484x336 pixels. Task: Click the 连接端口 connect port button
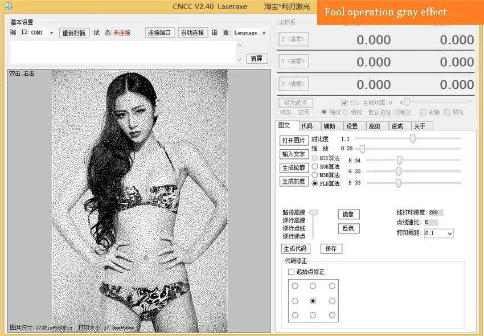pos(159,32)
